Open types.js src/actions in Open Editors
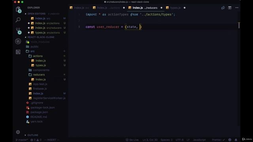253x142 pixels. click(x=47, y=33)
